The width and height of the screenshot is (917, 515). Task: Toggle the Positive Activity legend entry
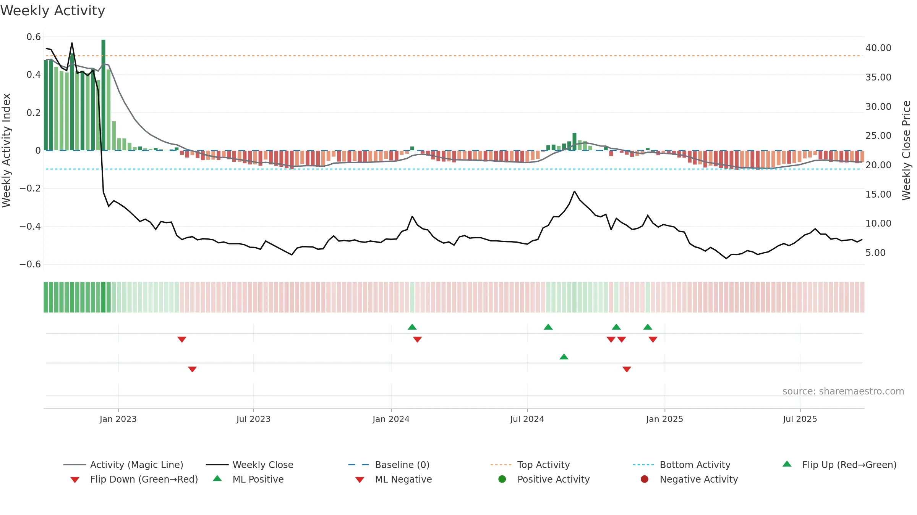click(x=544, y=479)
